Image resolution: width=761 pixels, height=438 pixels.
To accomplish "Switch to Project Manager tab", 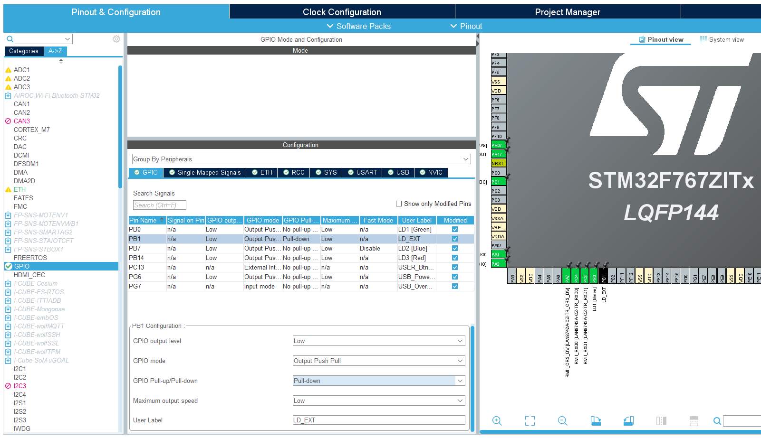I will point(568,12).
